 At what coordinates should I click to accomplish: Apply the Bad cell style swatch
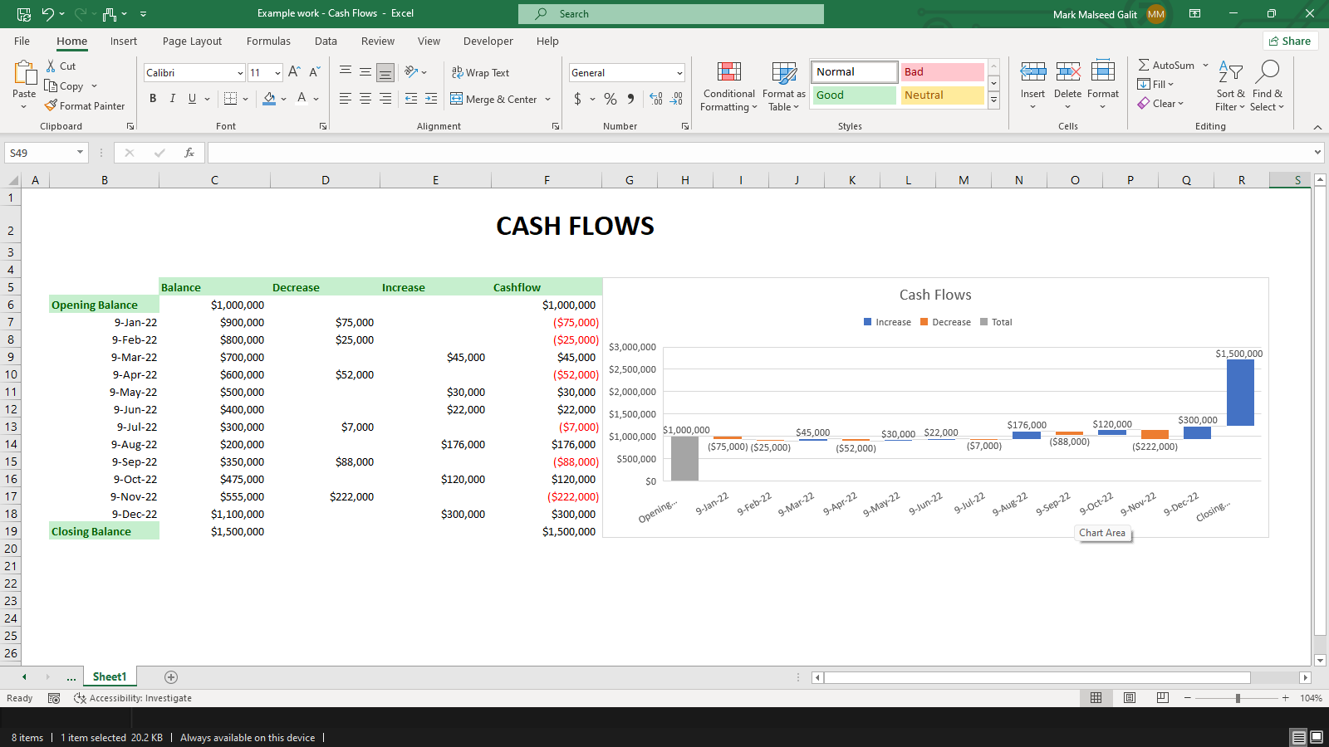pyautogui.click(x=943, y=72)
